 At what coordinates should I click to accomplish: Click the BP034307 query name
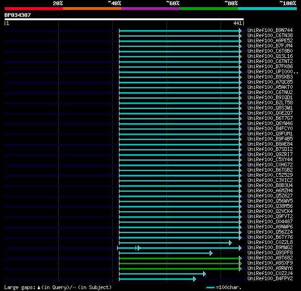[18, 15]
